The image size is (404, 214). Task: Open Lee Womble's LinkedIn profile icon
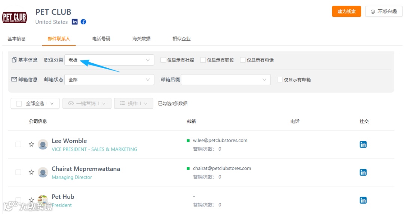click(x=363, y=144)
